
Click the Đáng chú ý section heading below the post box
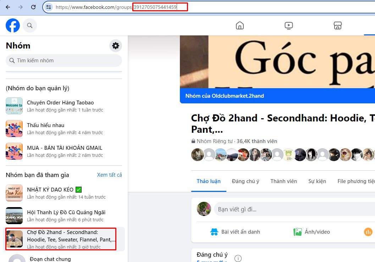coord(212,255)
